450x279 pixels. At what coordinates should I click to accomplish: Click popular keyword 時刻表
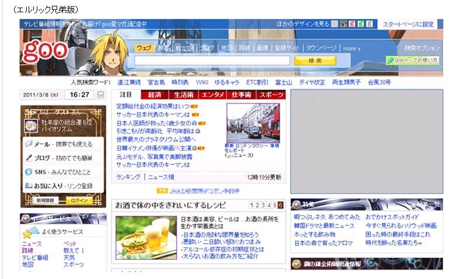pyautogui.click(x=180, y=83)
